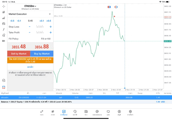Increase Stop Loss with plus button
172x120 pixels.
[51, 27]
